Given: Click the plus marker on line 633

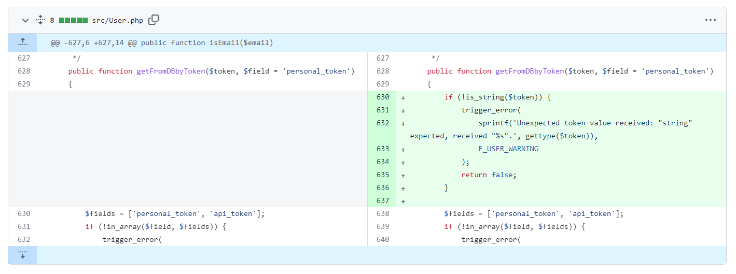Looking at the screenshot, I should (402, 149).
